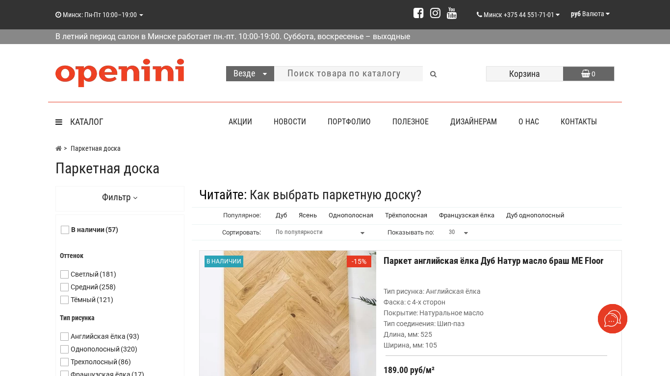Click the 'Паркетная доска' breadcrumb
670x376 pixels.
click(x=96, y=148)
